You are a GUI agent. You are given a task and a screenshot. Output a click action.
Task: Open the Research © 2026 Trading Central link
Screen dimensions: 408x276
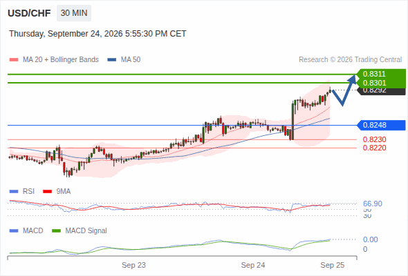coord(350,60)
